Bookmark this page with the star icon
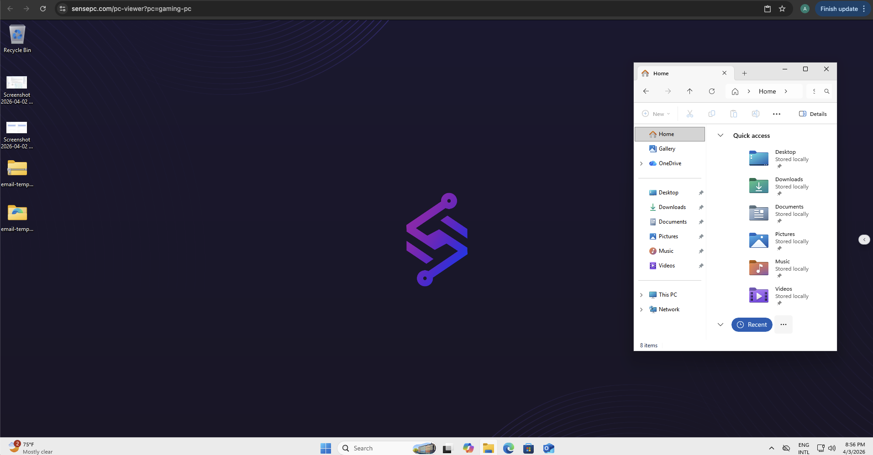This screenshot has height=455, width=873. [x=782, y=9]
